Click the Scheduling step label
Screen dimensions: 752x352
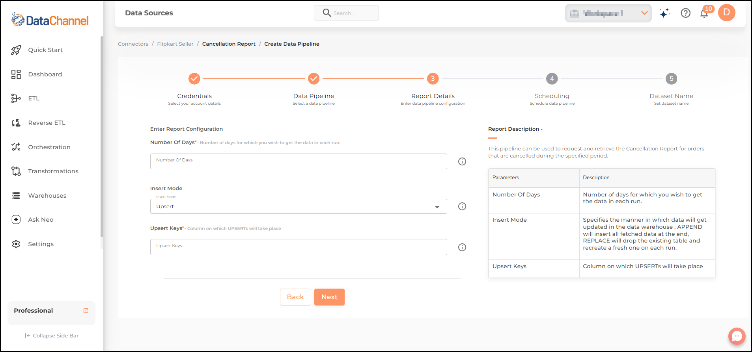click(x=552, y=96)
